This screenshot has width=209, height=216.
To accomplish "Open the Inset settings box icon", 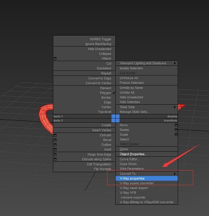I will coord(55,150).
